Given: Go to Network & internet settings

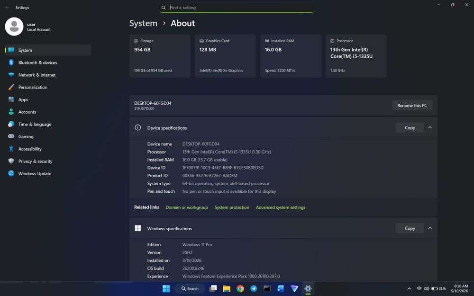Looking at the screenshot, I should click(48, 75).
